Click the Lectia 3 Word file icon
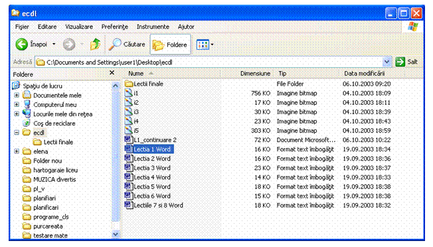The image size is (433, 247). point(129,168)
